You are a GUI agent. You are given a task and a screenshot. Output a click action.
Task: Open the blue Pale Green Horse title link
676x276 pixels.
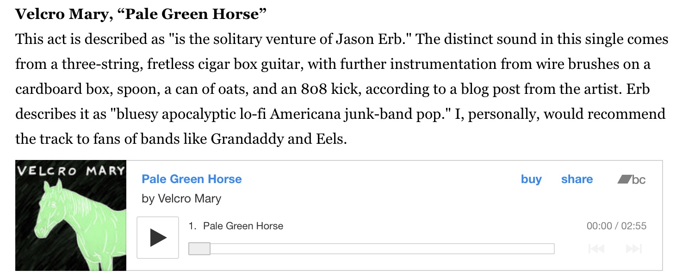pyautogui.click(x=192, y=179)
